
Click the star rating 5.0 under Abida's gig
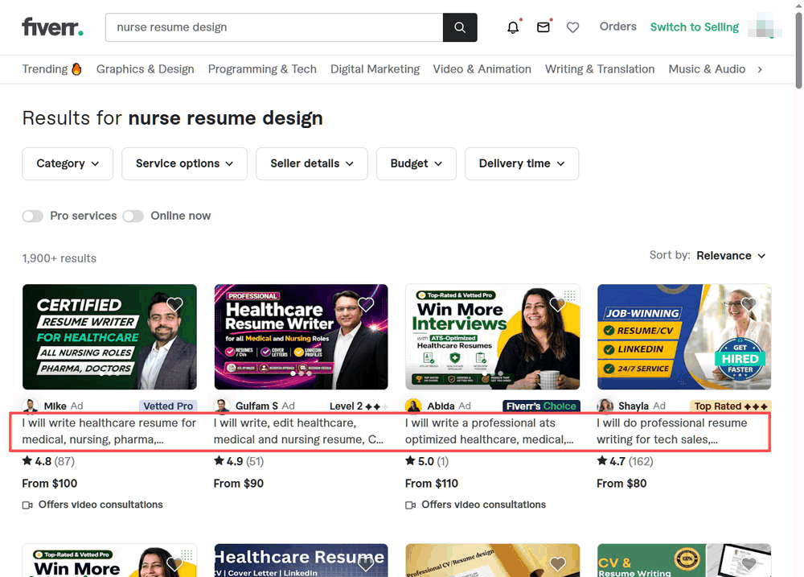point(427,461)
